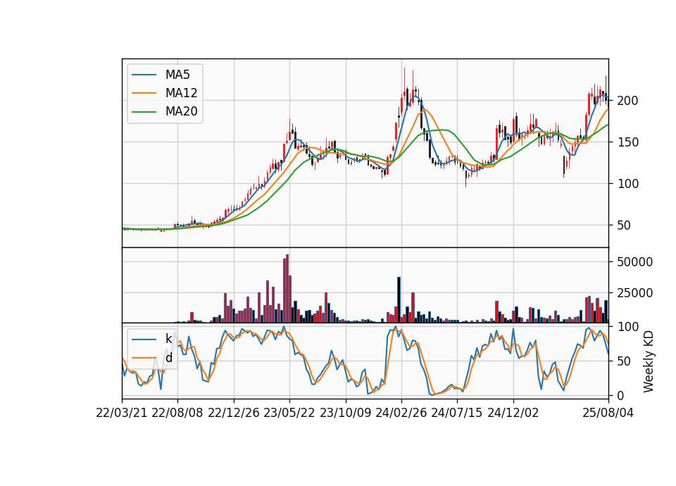
Task: Click the MA5 legend label
Action: point(177,75)
